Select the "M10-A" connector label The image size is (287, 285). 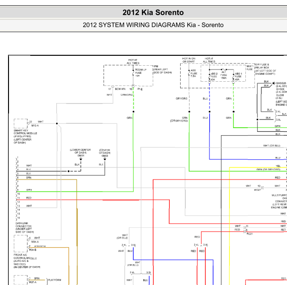click(x=35, y=126)
